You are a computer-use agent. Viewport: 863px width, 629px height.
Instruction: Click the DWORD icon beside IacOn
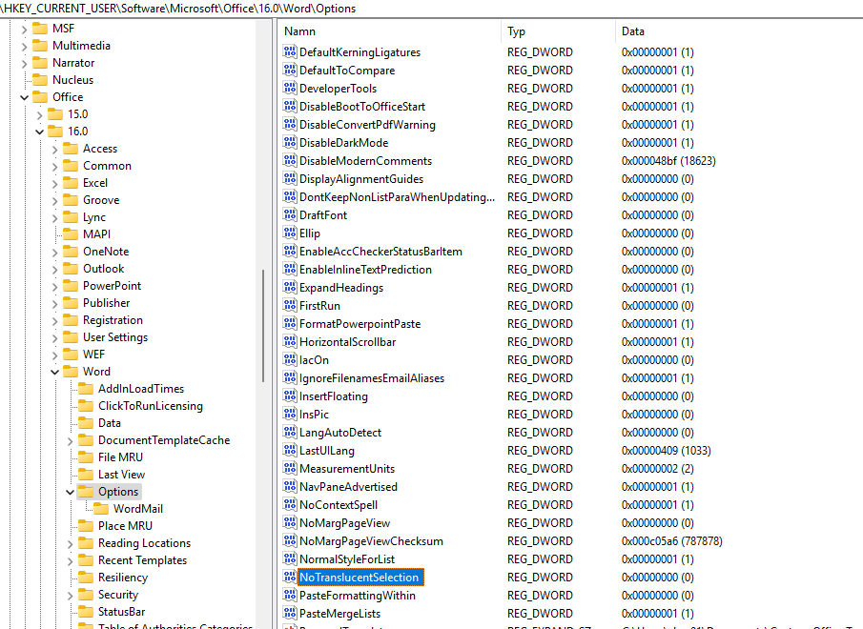[x=290, y=359]
